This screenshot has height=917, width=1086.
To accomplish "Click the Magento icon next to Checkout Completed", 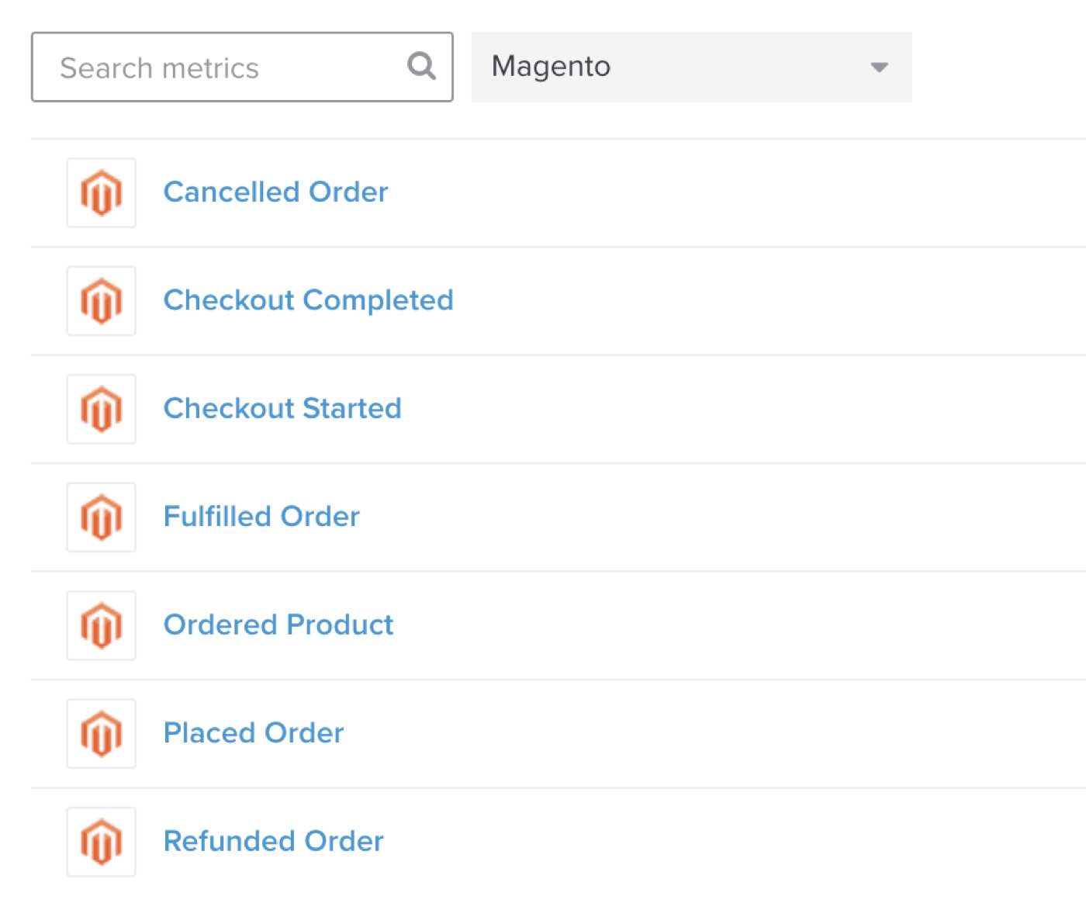I will (x=101, y=301).
